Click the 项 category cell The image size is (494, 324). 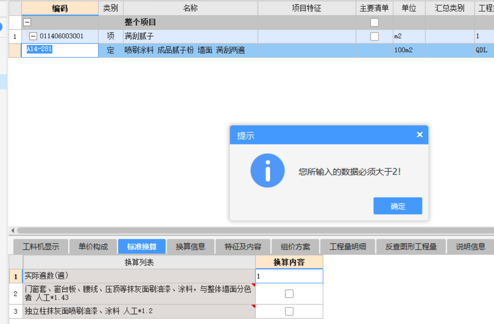pos(111,36)
